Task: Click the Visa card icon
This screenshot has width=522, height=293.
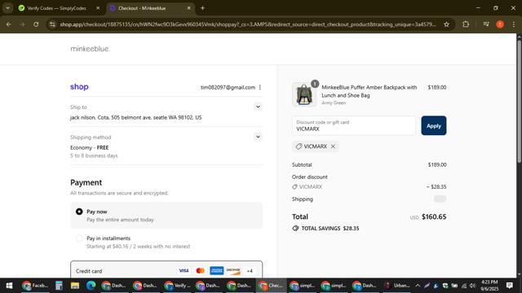Action: click(184, 271)
